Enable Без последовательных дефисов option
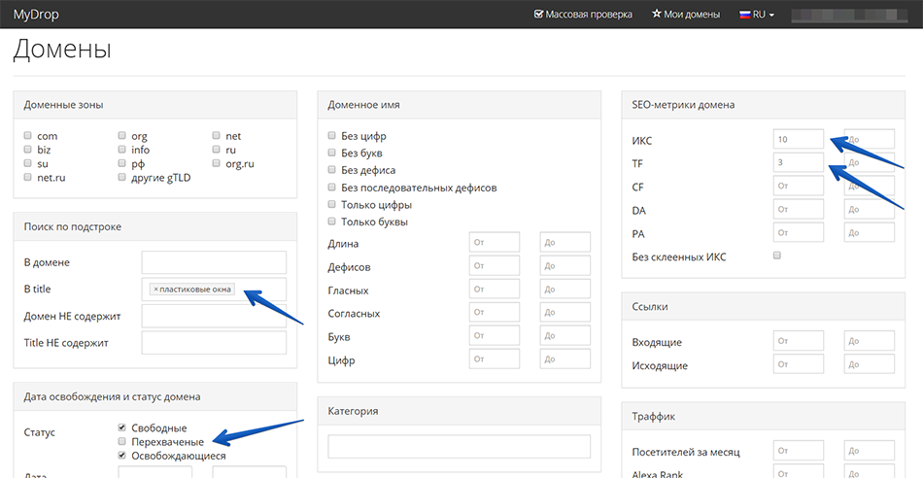Screen dimensions: 923x478 (x=331, y=188)
